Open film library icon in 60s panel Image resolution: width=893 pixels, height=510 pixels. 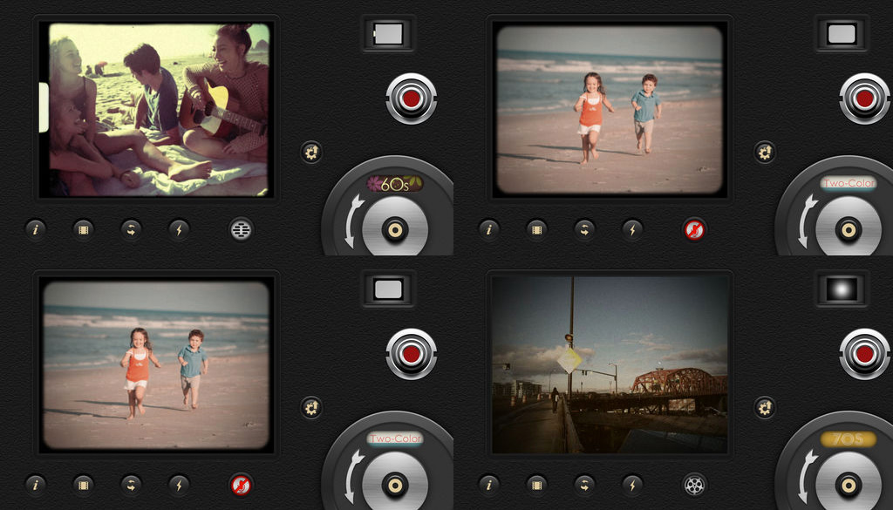click(x=83, y=229)
